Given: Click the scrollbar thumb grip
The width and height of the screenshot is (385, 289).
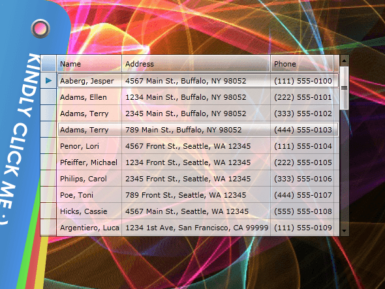Looking at the screenshot, I should (x=344, y=87).
